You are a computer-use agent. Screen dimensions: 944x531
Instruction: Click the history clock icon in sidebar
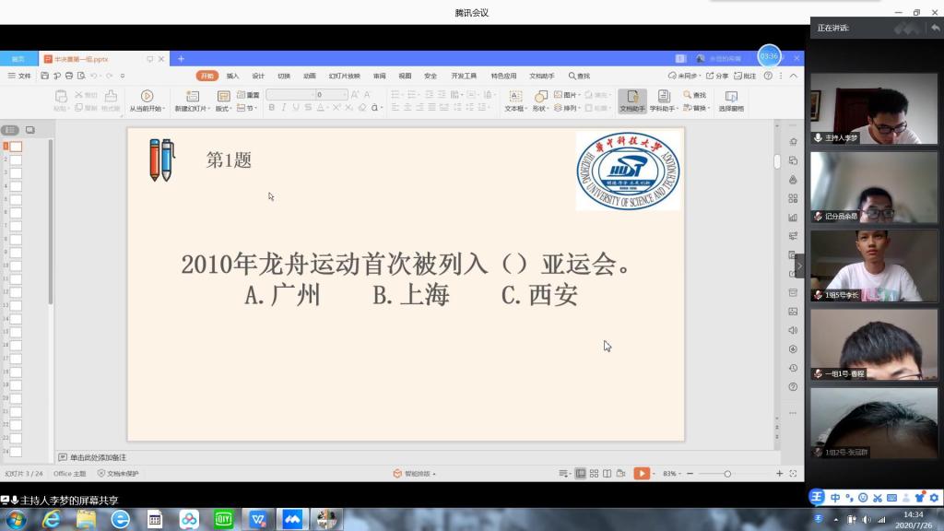pos(793,368)
